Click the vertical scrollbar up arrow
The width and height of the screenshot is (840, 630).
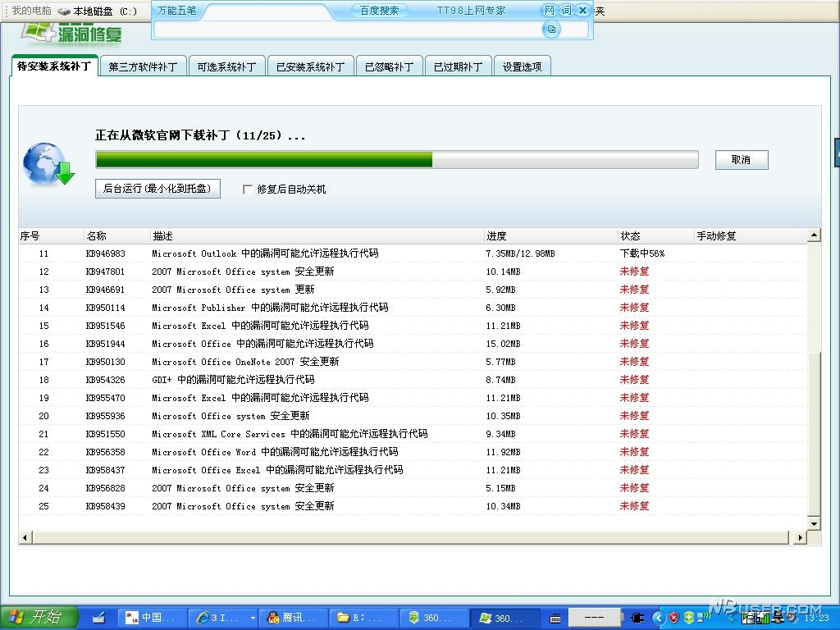click(x=814, y=235)
